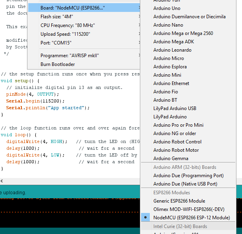Expand arrow beside CPU Frequency entry
242x234 pixels.
(139, 25)
